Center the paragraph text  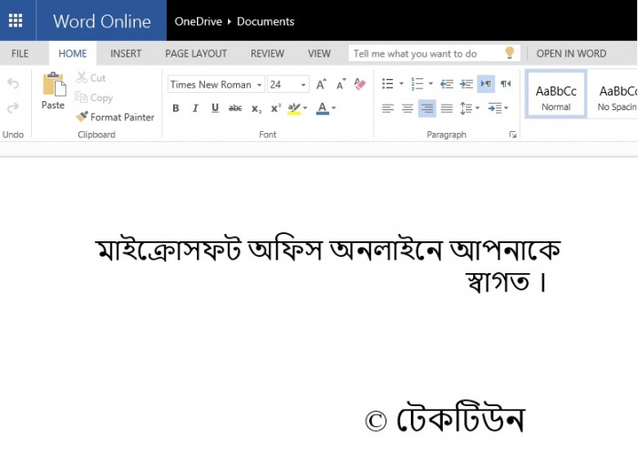[407, 108]
